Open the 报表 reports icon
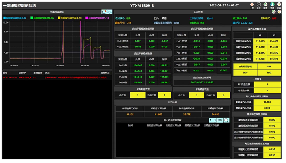286x163 pixels. (x=266, y=5)
